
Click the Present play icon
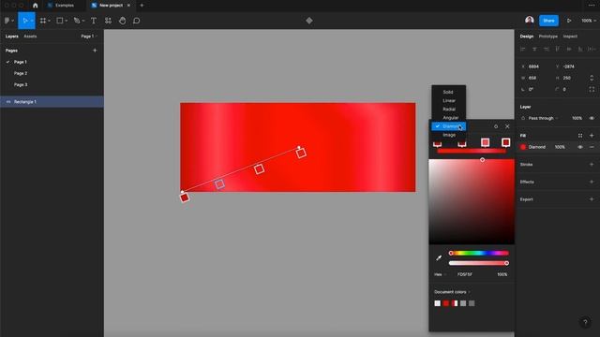(569, 21)
